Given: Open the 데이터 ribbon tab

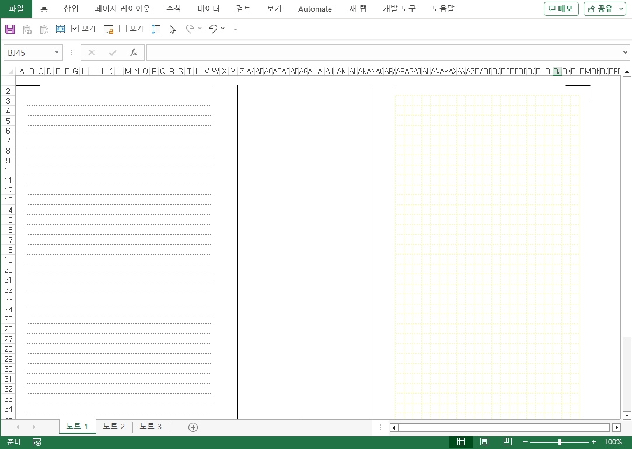Looking at the screenshot, I should coord(209,9).
